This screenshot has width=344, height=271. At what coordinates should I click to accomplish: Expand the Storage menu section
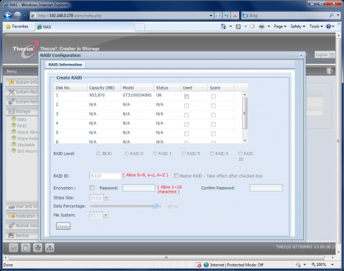22,111
